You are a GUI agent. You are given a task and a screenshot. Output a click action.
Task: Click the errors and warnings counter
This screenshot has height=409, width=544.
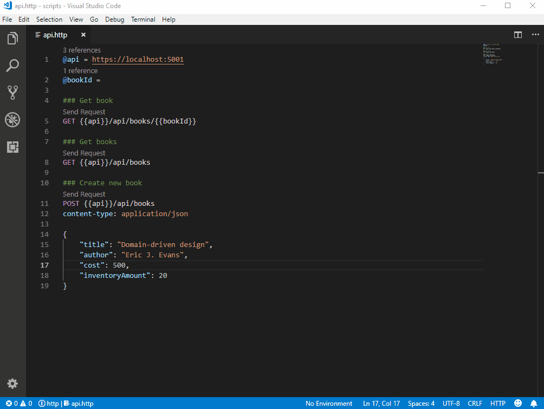pyautogui.click(x=19, y=404)
